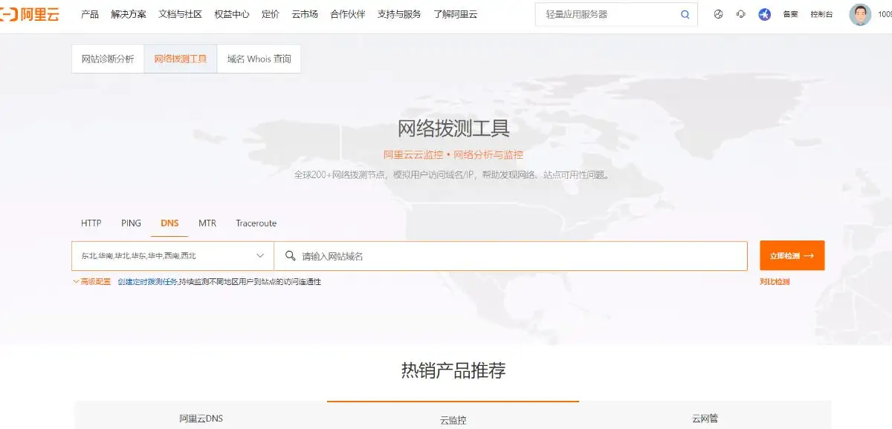Open the globe language switcher icon
Screen dimensions: 892x429
click(717, 13)
